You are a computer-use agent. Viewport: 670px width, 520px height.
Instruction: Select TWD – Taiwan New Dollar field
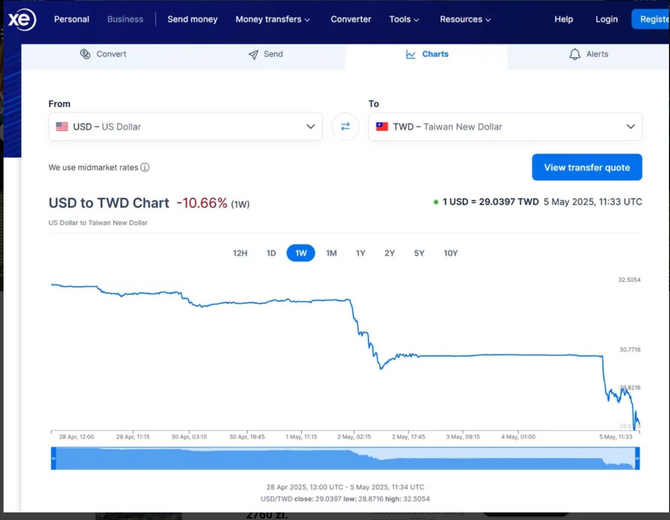pos(505,126)
